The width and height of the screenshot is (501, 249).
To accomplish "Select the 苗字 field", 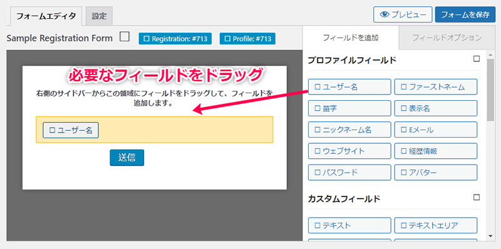I will click(349, 108).
